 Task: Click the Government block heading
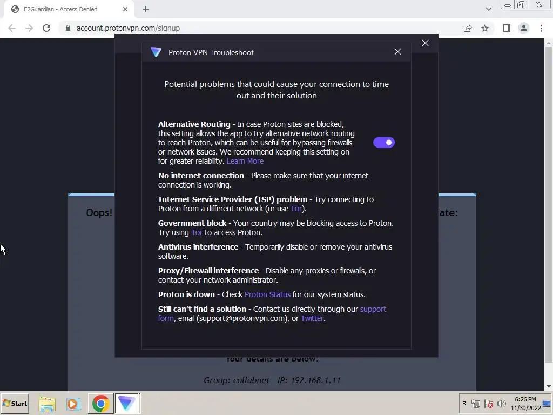click(192, 223)
